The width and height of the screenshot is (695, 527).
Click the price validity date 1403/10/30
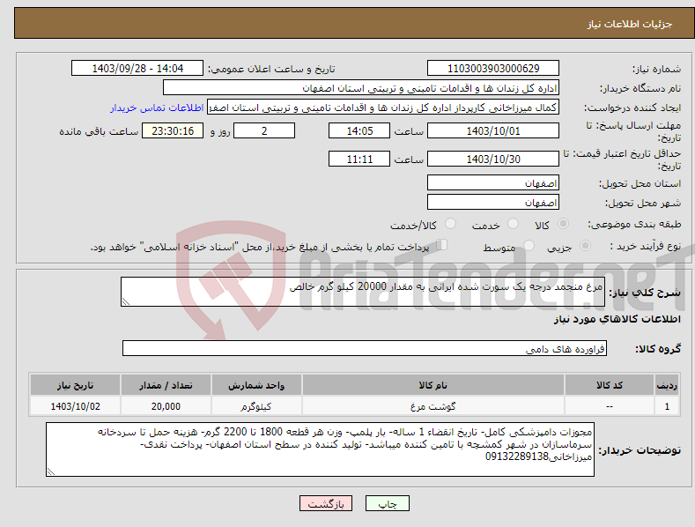tap(493, 159)
